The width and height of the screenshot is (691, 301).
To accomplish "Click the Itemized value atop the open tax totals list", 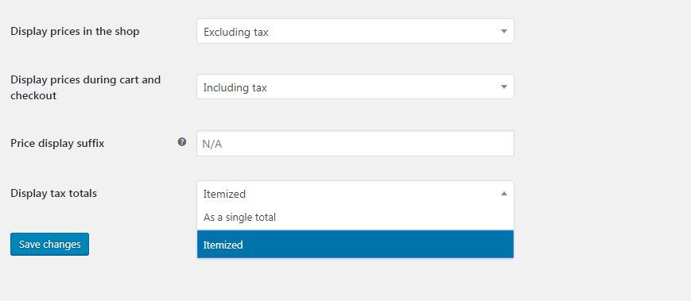I will tap(224, 194).
